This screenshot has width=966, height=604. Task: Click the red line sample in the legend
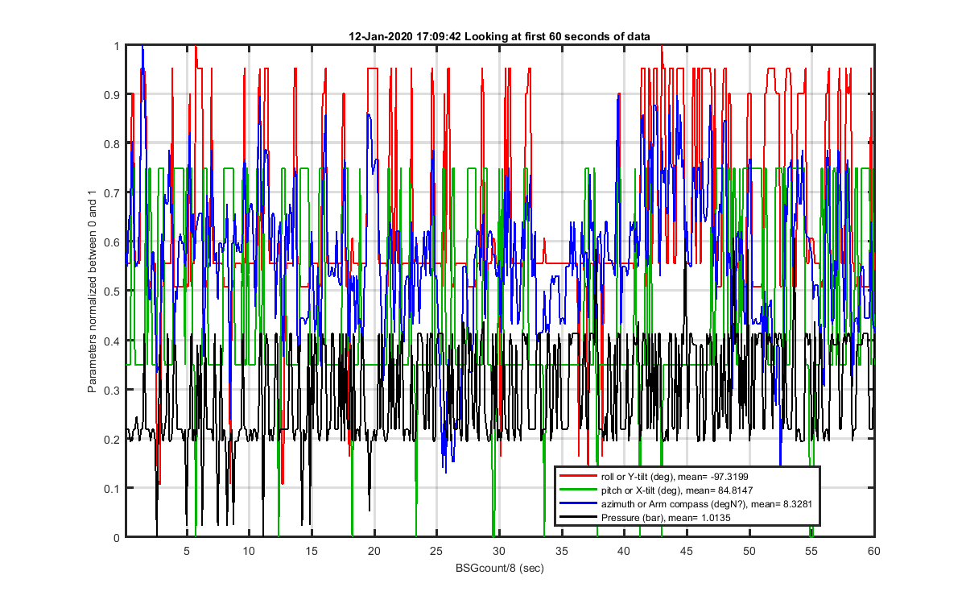point(579,477)
